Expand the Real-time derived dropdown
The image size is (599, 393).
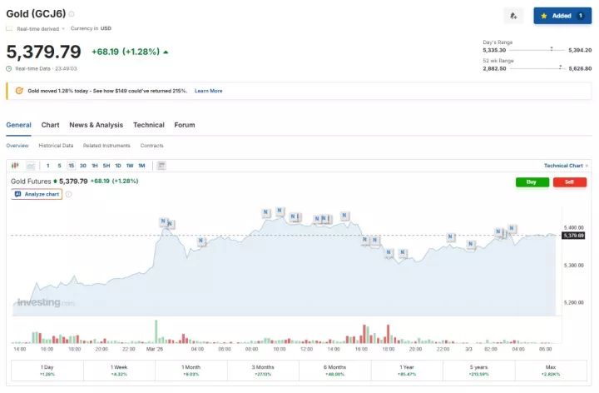coord(63,28)
